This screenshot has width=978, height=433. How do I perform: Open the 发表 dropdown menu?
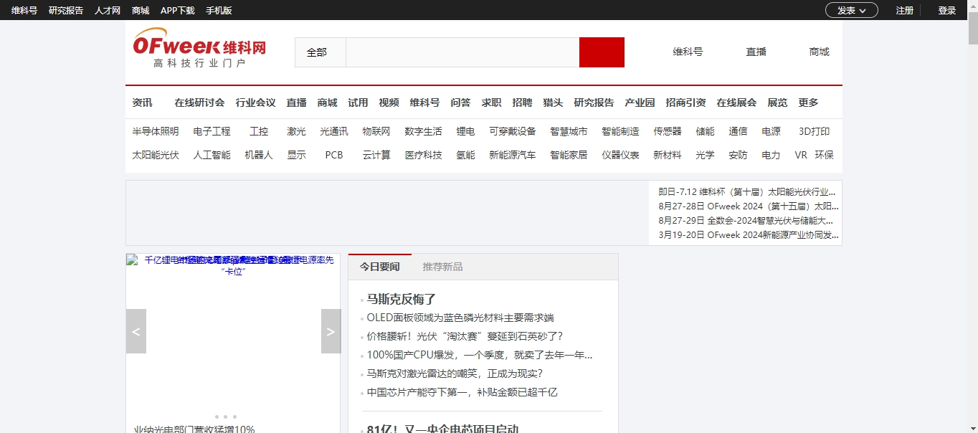851,10
